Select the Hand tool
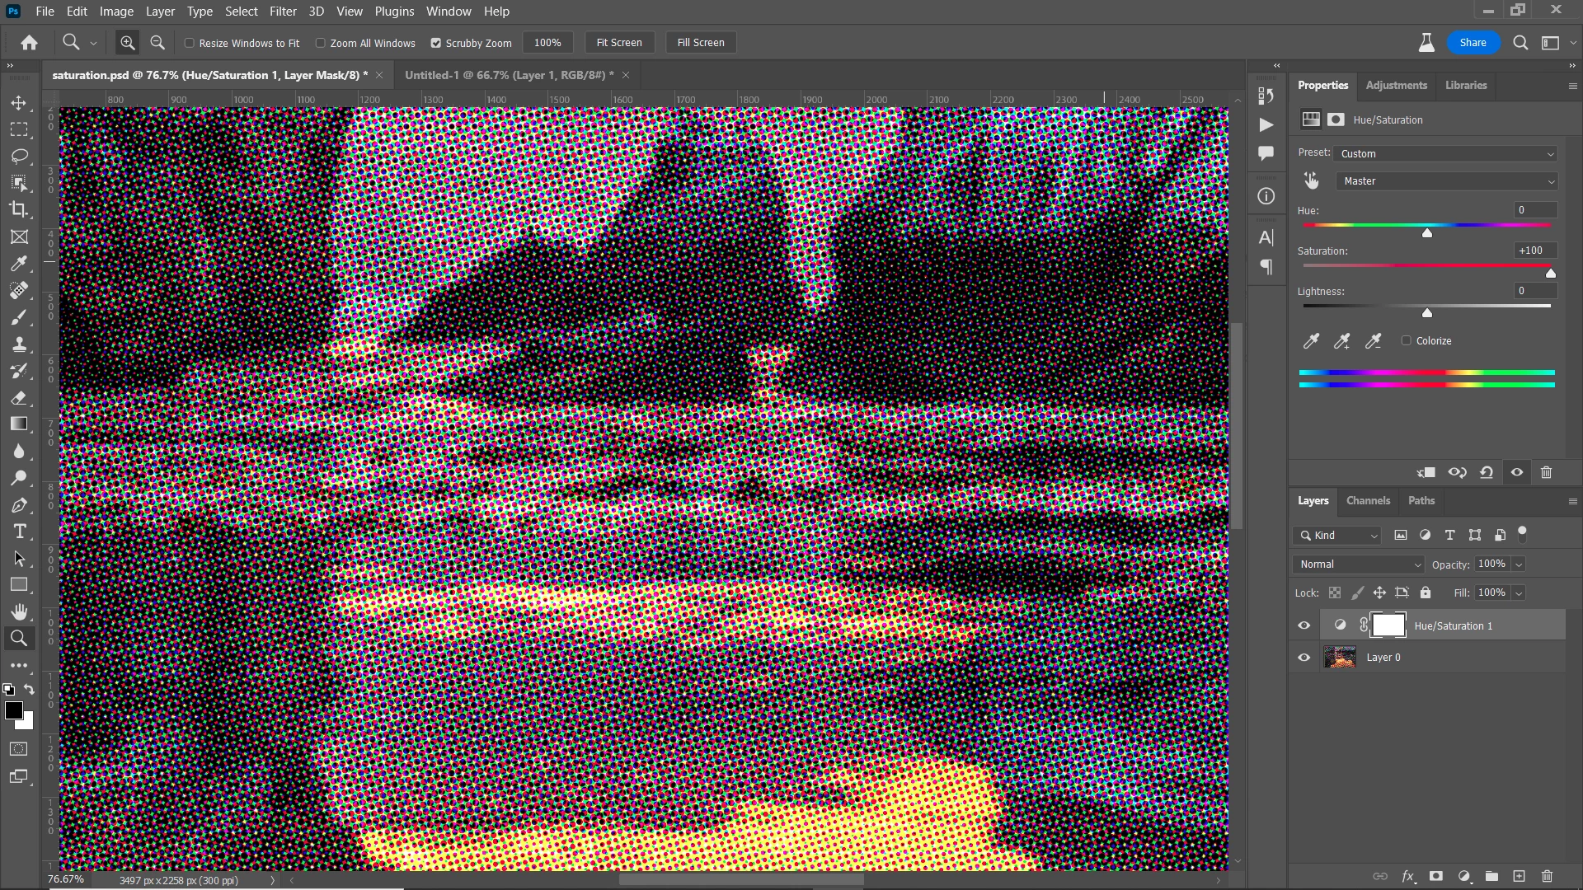The image size is (1583, 890). (x=19, y=611)
